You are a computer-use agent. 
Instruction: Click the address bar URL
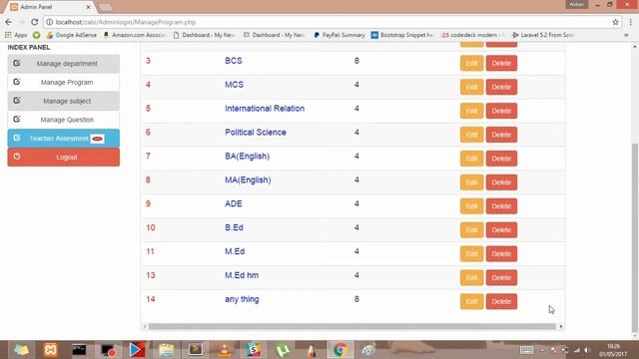[x=126, y=22]
